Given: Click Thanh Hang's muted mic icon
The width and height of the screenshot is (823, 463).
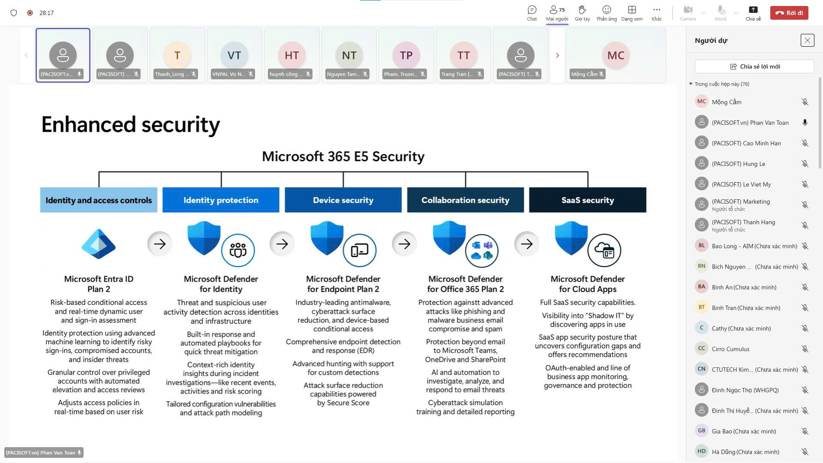Looking at the screenshot, I should tap(805, 225).
